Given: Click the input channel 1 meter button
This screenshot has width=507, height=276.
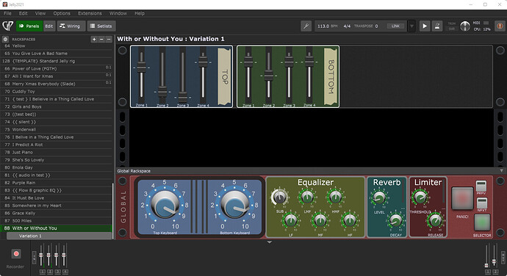Looking at the screenshot, I should point(43,272).
